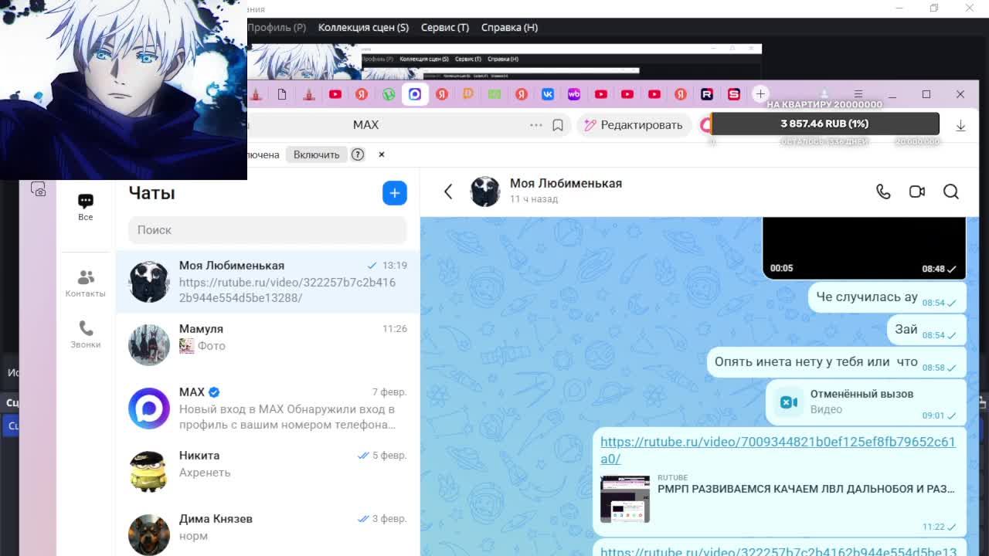Screen dimensions: 989x556
Task: Select the active MAX browser tab
Action: pos(415,94)
